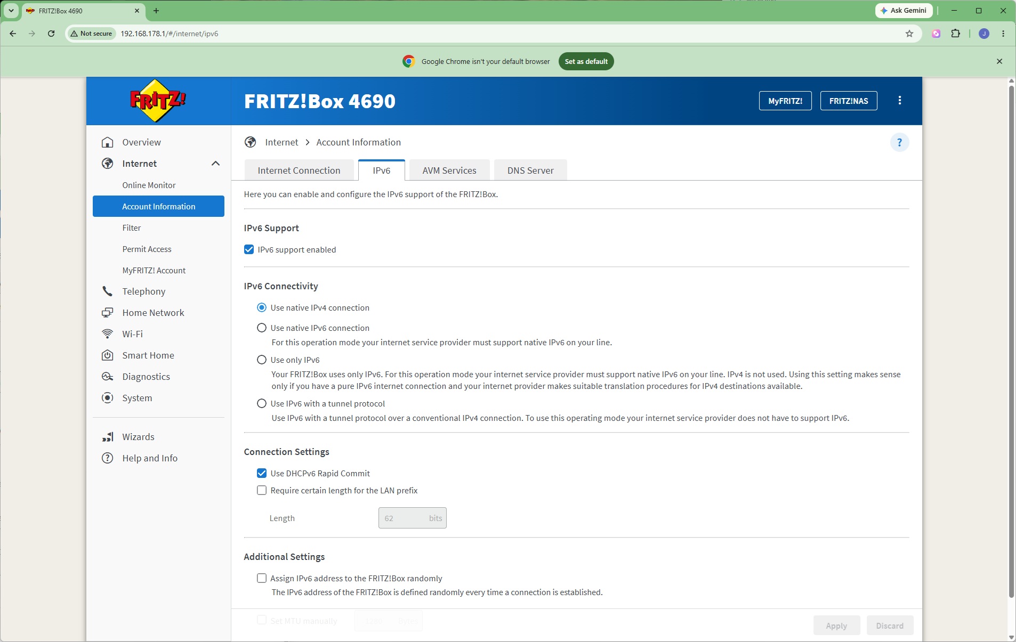Open the Overview house icon
This screenshot has height=642, width=1016.
[x=108, y=142]
